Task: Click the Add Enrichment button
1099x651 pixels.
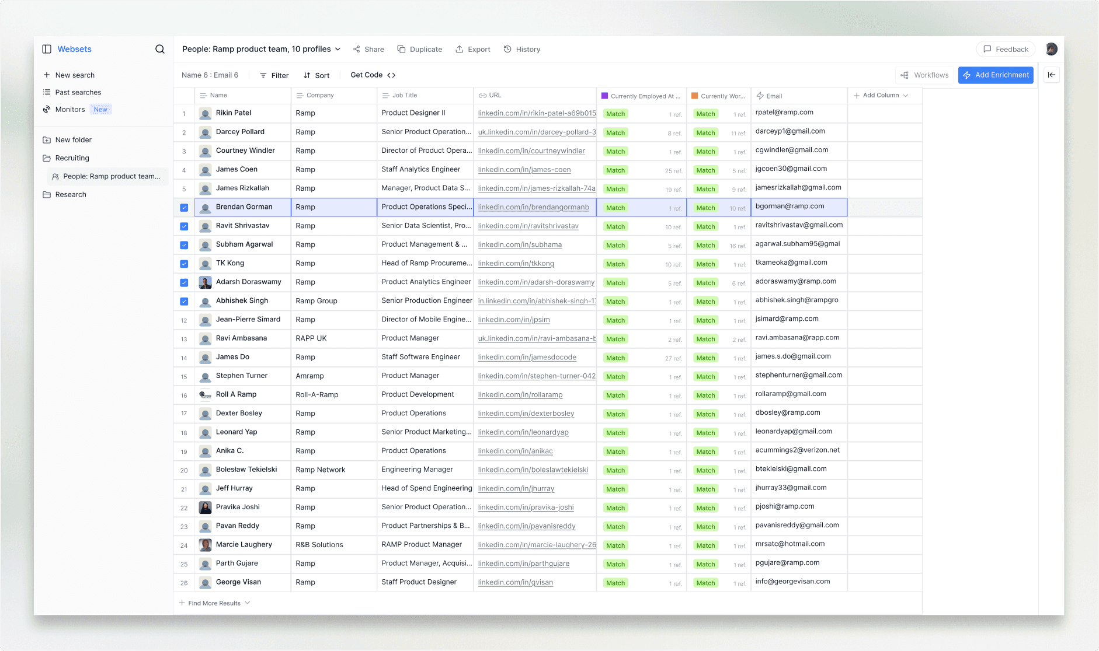Action: tap(996, 75)
